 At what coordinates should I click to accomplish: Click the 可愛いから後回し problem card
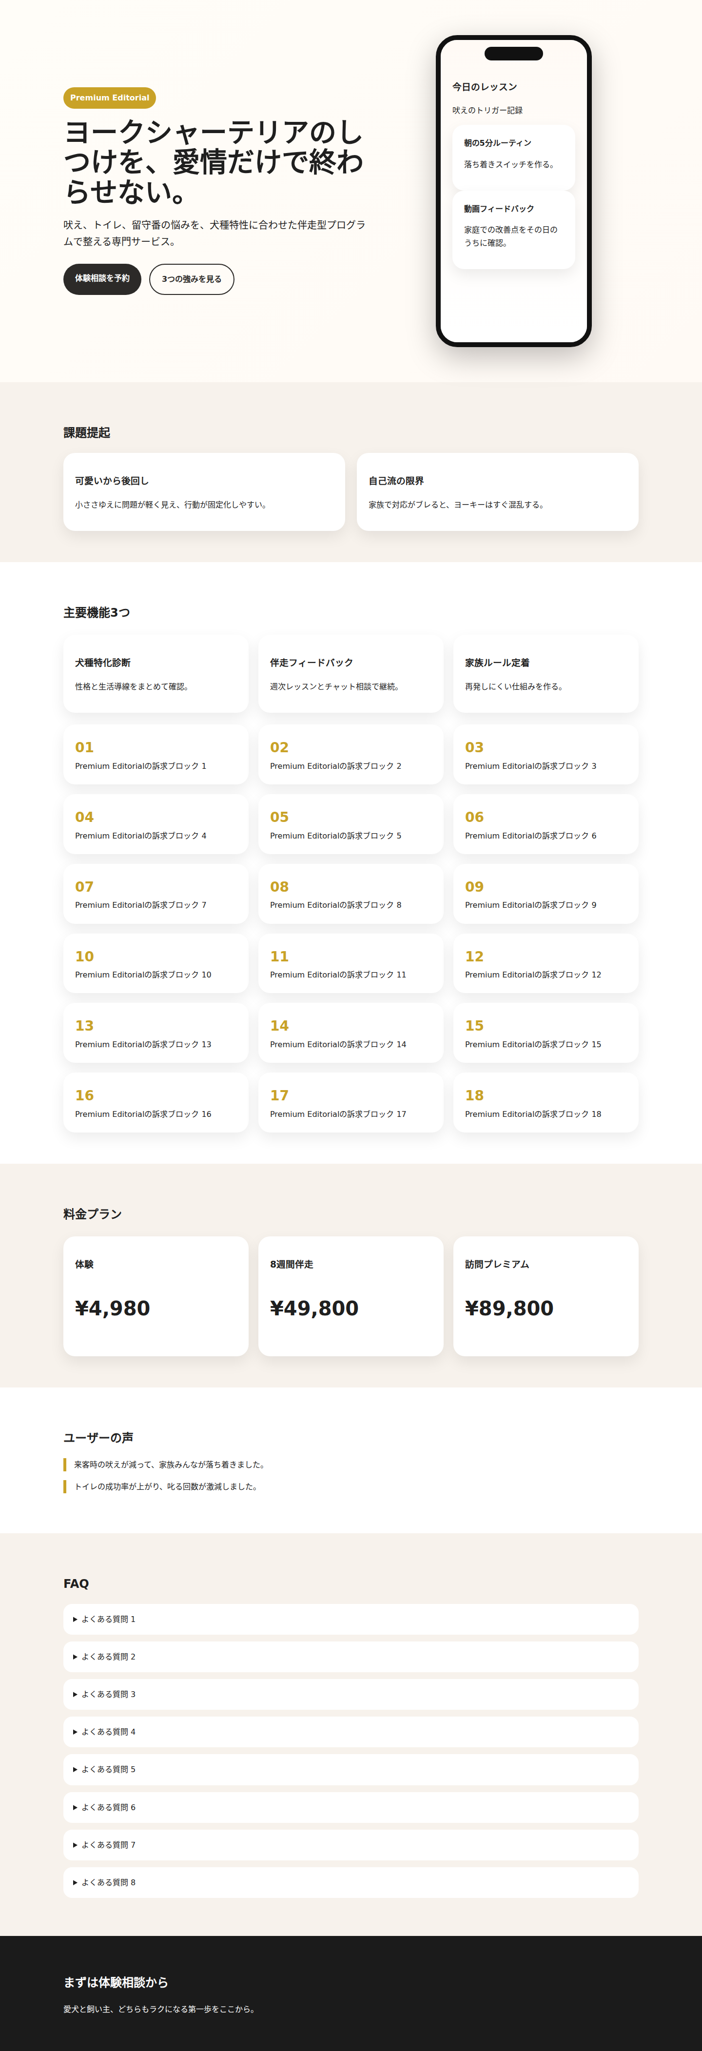pyautogui.click(x=204, y=492)
